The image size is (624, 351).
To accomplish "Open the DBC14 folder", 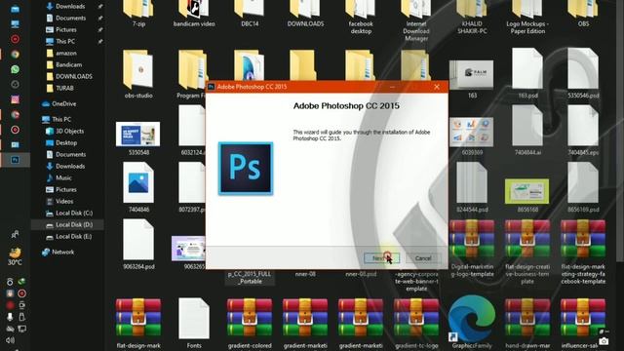I will 250,15.
